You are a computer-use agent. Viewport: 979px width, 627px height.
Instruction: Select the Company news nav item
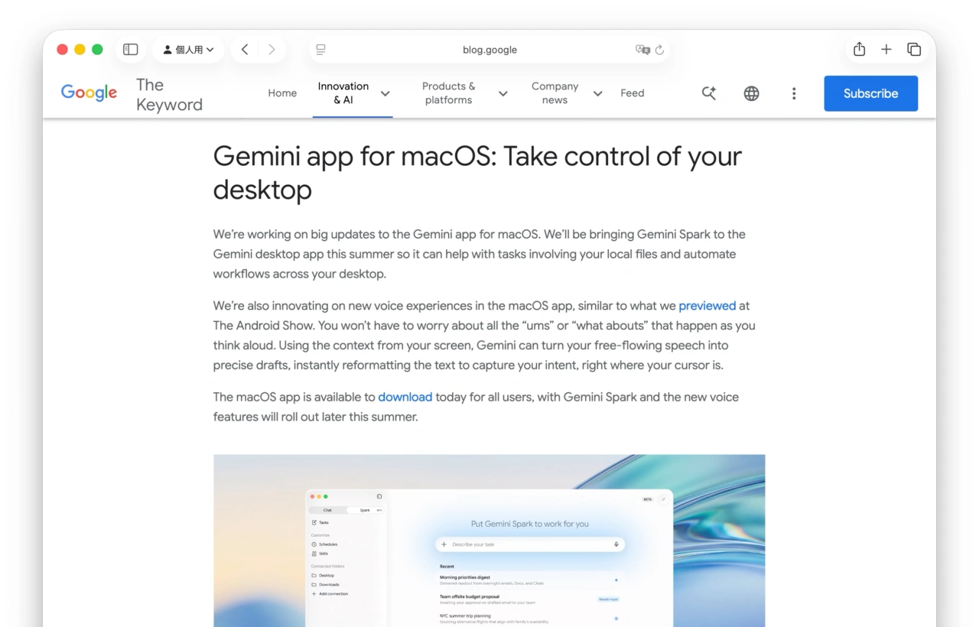[x=555, y=93]
